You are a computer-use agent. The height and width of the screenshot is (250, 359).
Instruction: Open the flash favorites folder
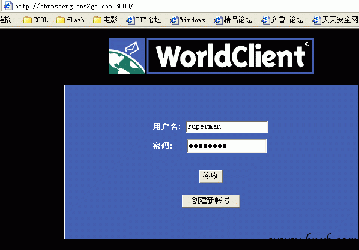pyautogui.click(x=70, y=20)
